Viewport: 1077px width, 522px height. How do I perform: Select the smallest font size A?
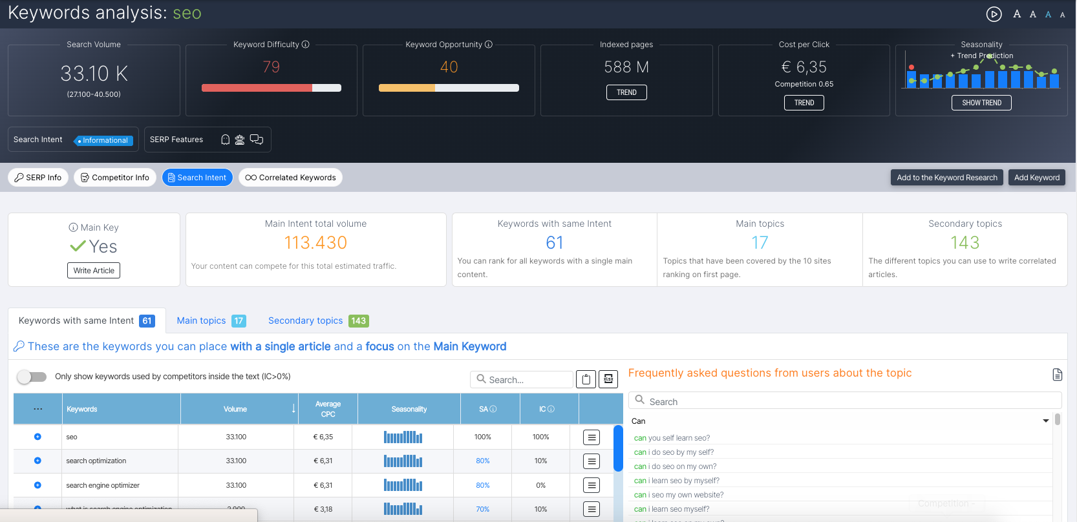pos(1062,15)
